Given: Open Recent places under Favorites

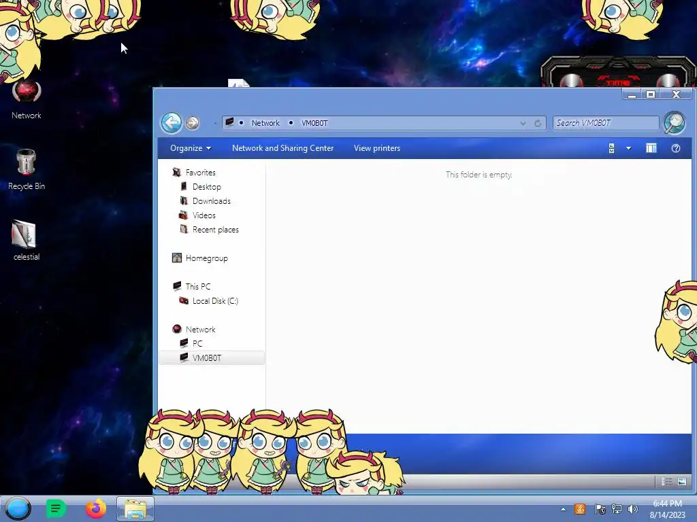Looking at the screenshot, I should [x=216, y=230].
